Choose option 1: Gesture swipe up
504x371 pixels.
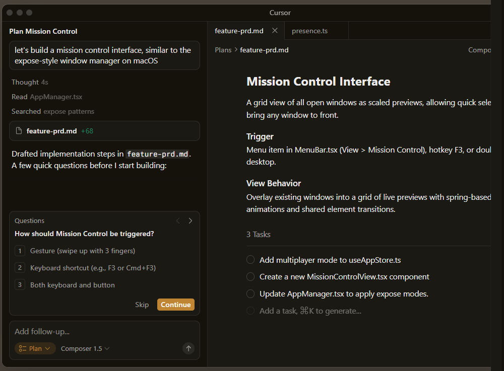(82, 251)
